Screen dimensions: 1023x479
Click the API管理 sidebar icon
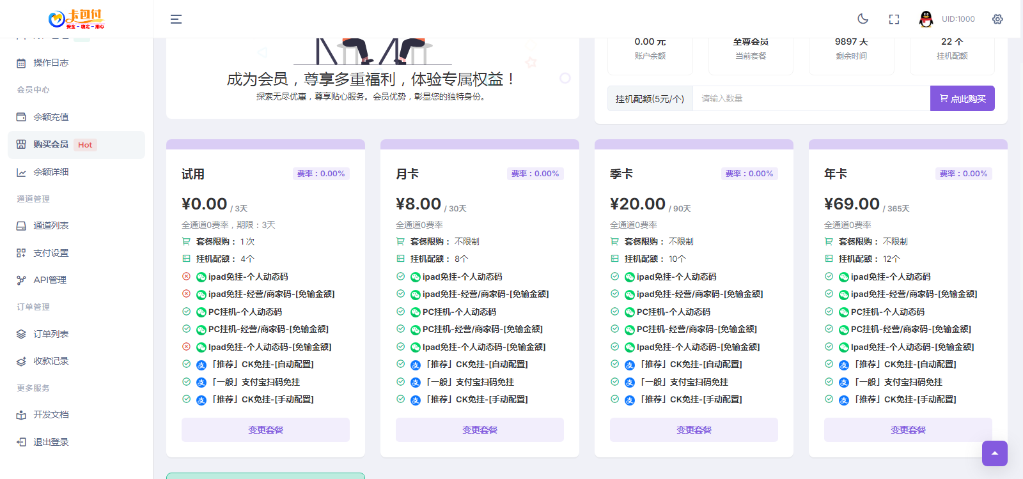click(x=21, y=280)
